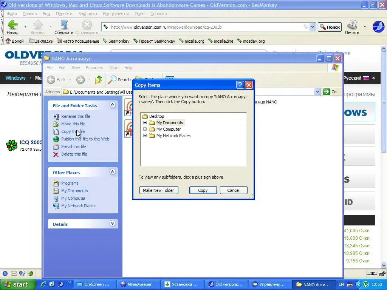Expand My Computer node in Copy Items tree
387x290 pixels.
145,129
